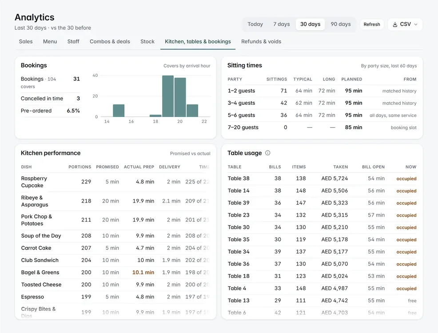Click the 1–2 guests party row
Screen dimensions: 438x333
click(x=322, y=91)
